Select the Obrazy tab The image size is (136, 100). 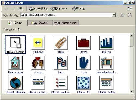click(14, 23)
